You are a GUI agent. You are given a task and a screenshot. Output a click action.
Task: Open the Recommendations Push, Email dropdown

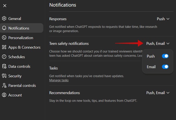158,93
